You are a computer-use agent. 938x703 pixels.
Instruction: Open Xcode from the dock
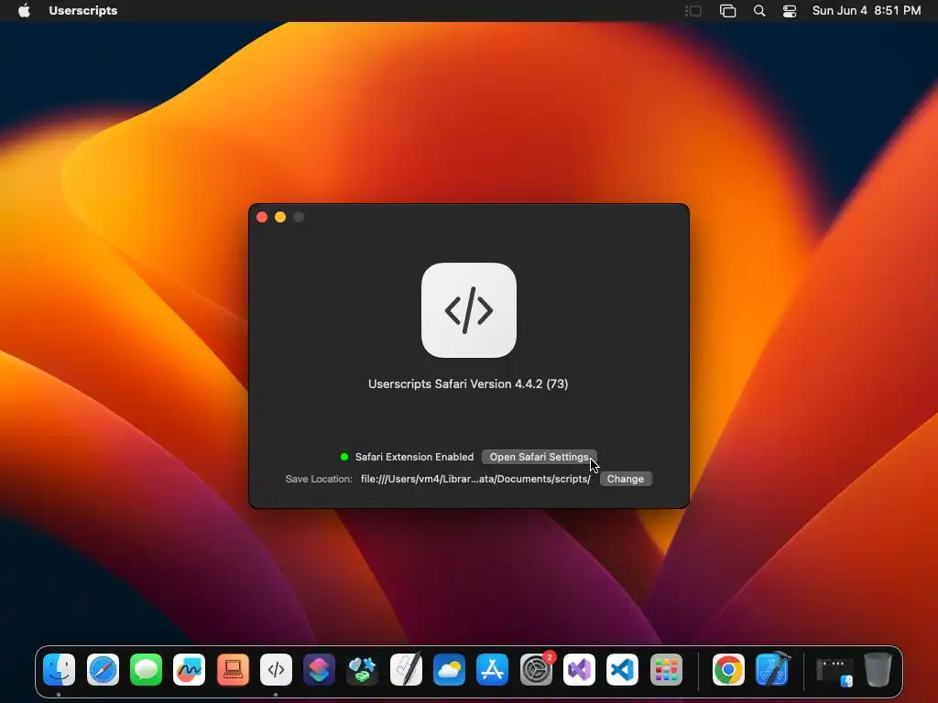pos(771,669)
